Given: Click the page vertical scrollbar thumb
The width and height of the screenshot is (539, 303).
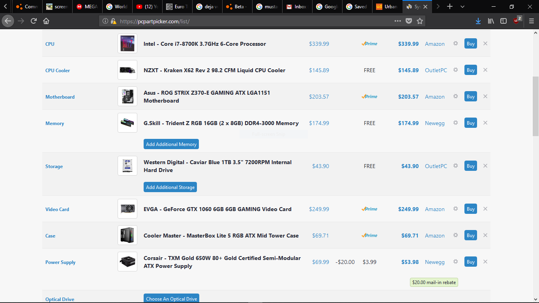Looking at the screenshot, I should click(535, 106).
